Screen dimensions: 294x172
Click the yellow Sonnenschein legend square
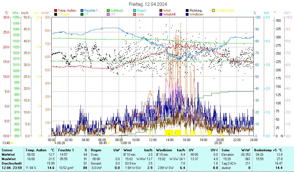[213, 10]
